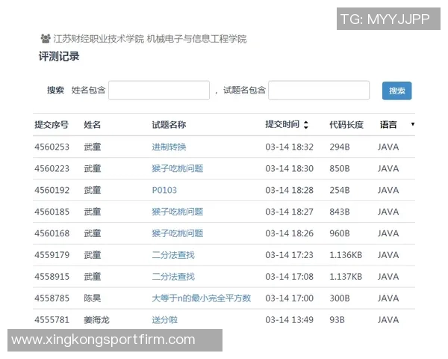
Task: Open the 送分啦 problem link
Action: click(164, 320)
